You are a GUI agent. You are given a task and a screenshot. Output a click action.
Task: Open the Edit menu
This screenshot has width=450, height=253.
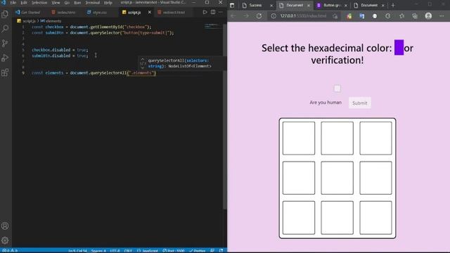click(24, 3)
